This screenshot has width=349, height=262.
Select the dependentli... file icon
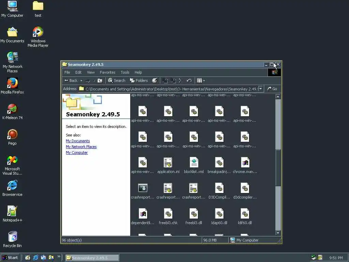pyautogui.click(x=142, y=217)
